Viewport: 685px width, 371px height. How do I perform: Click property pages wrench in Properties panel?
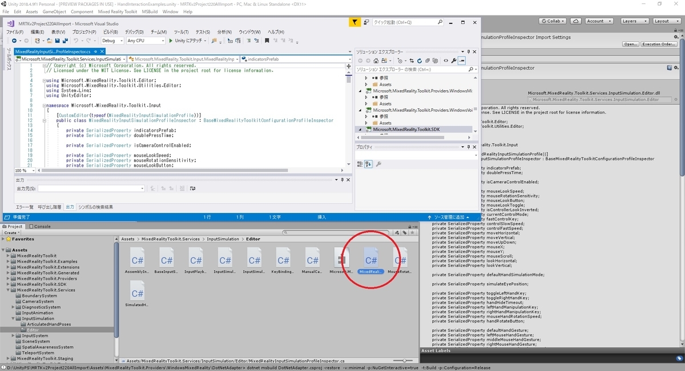pyautogui.click(x=378, y=164)
